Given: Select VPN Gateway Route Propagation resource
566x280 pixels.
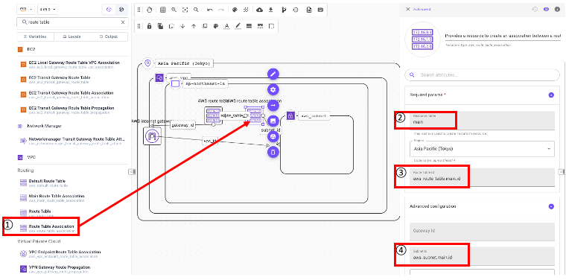Looking at the screenshot, I should [x=55, y=269].
